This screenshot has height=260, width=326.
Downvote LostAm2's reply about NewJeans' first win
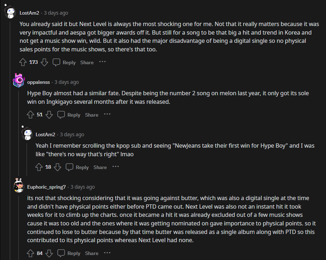coord(58,167)
